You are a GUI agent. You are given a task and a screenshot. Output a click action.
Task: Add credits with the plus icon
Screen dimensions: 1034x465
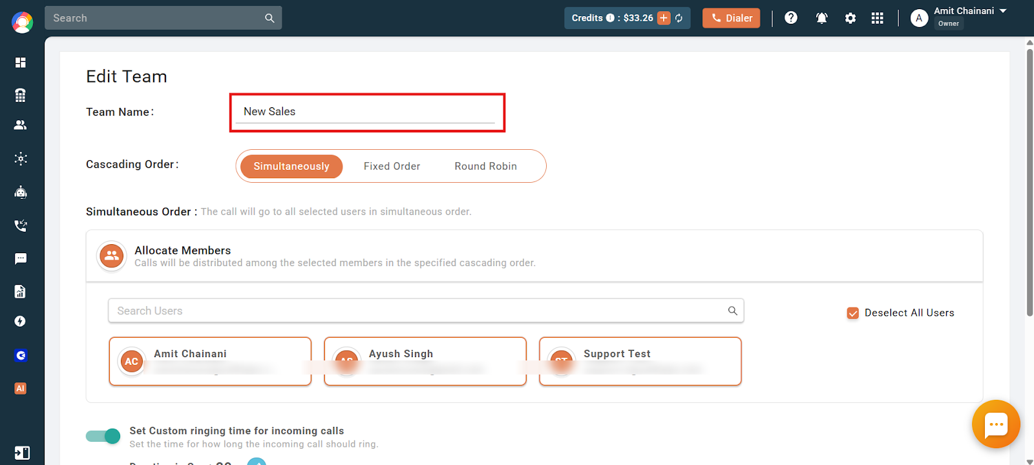(664, 18)
